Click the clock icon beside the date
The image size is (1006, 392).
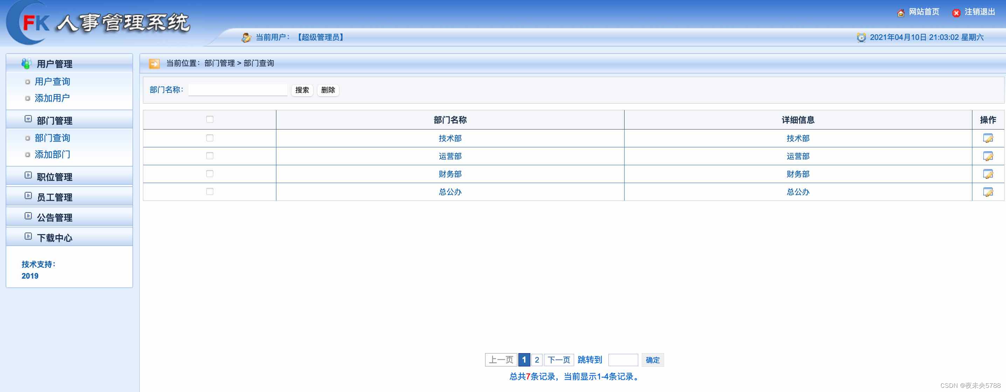tap(861, 37)
